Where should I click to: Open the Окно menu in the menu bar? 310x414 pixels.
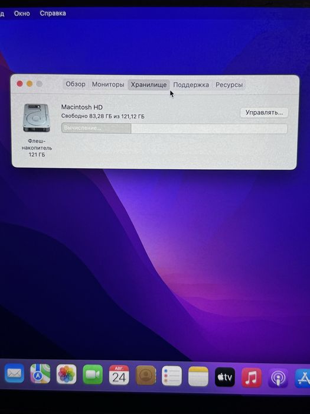(x=22, y=14)
